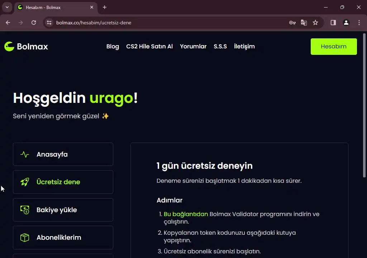The image size is (367, 258).
Task: Click the Aboneliklerim box icon
Action: (25, 238)
